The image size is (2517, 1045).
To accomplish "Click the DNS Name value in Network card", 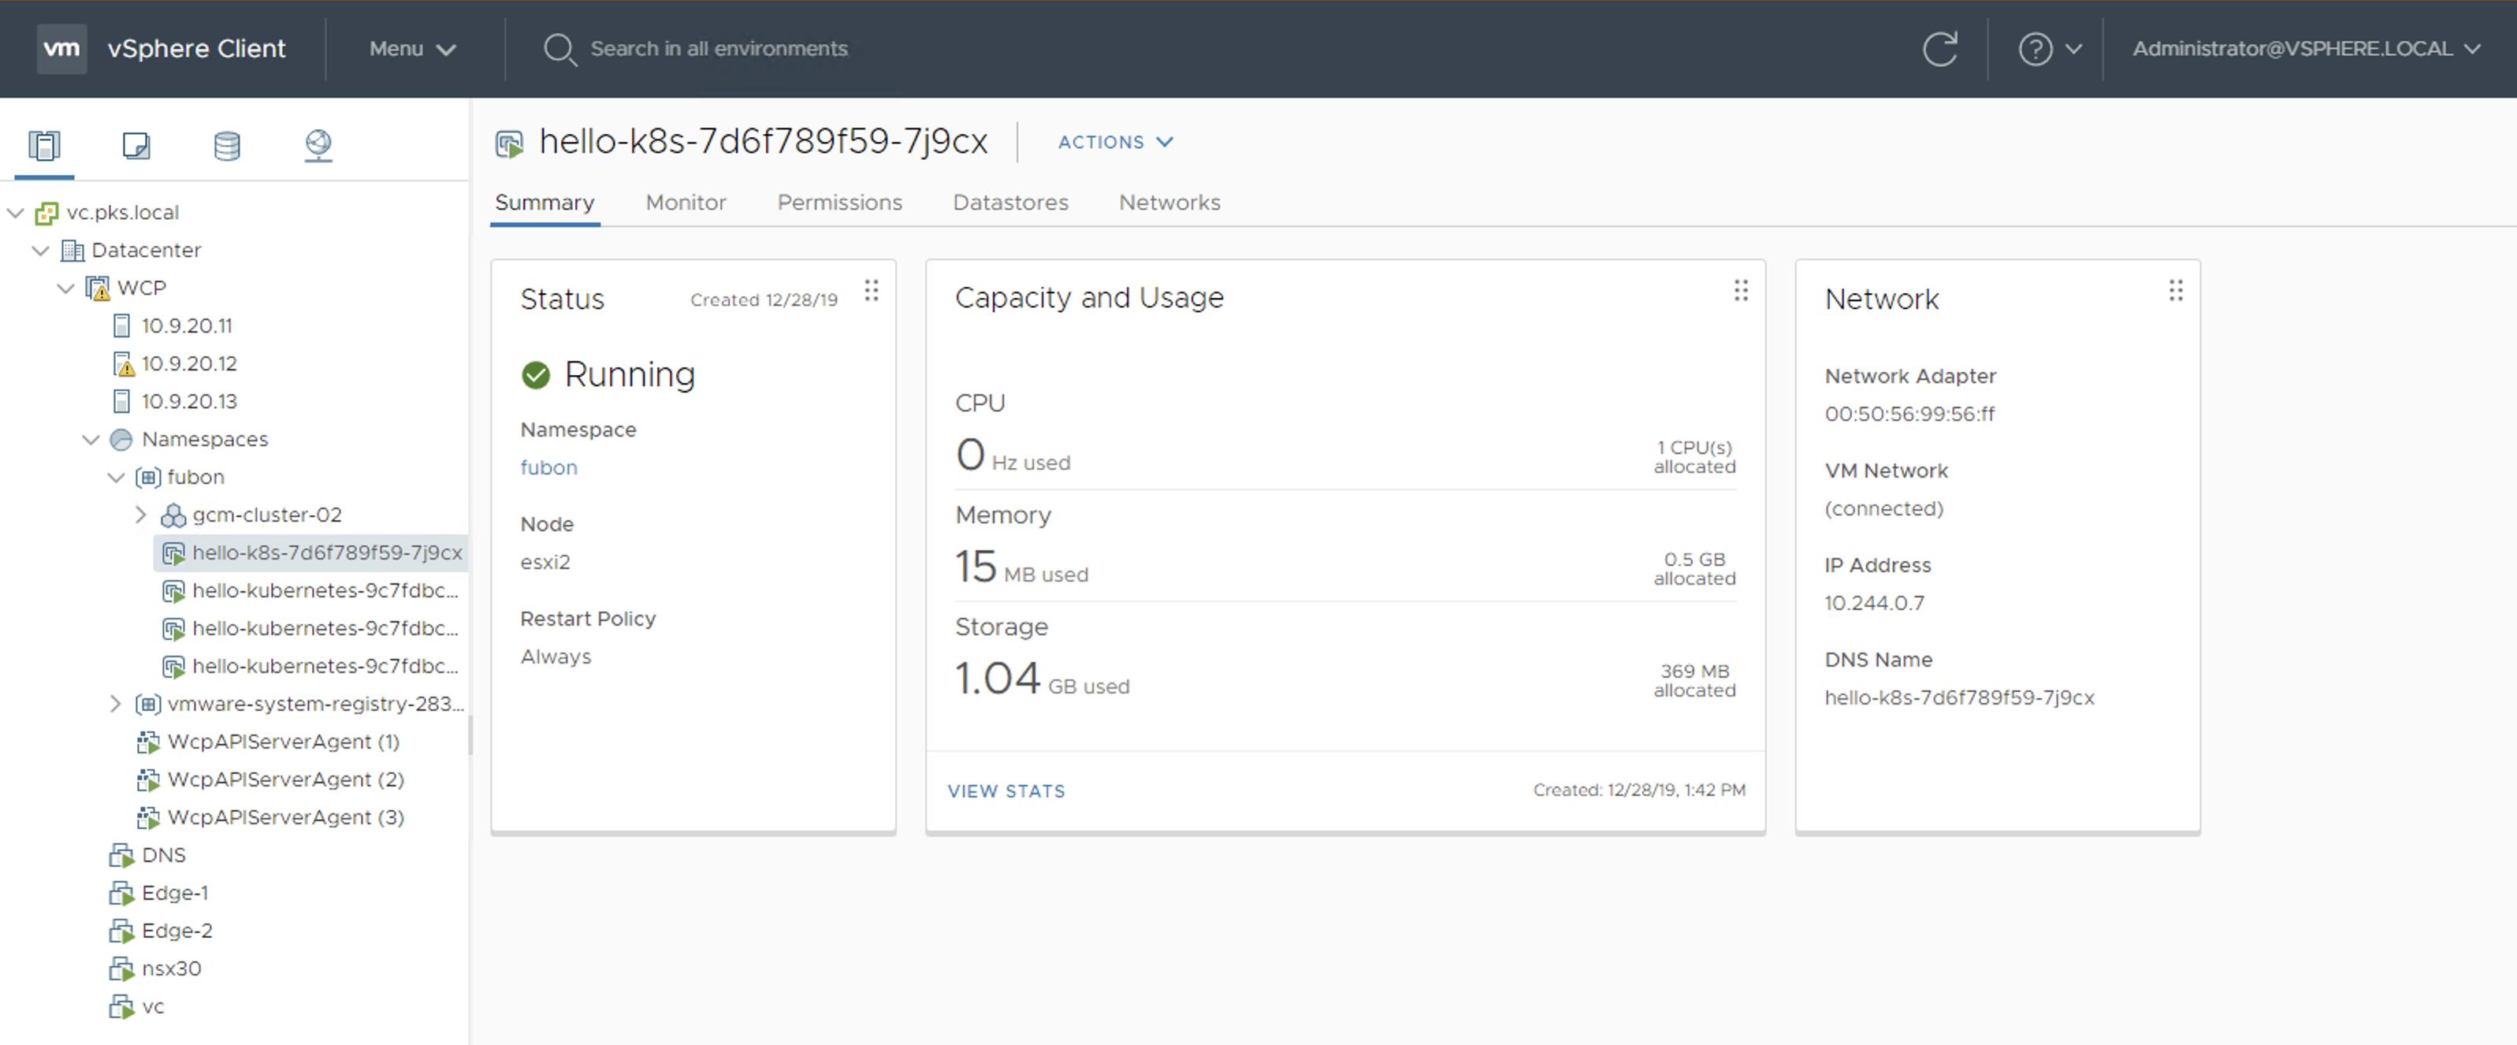I will [x=1959, y=698].
